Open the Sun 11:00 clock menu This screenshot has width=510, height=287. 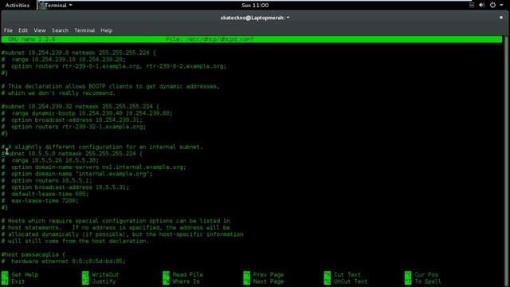click(x=255, y=6)
